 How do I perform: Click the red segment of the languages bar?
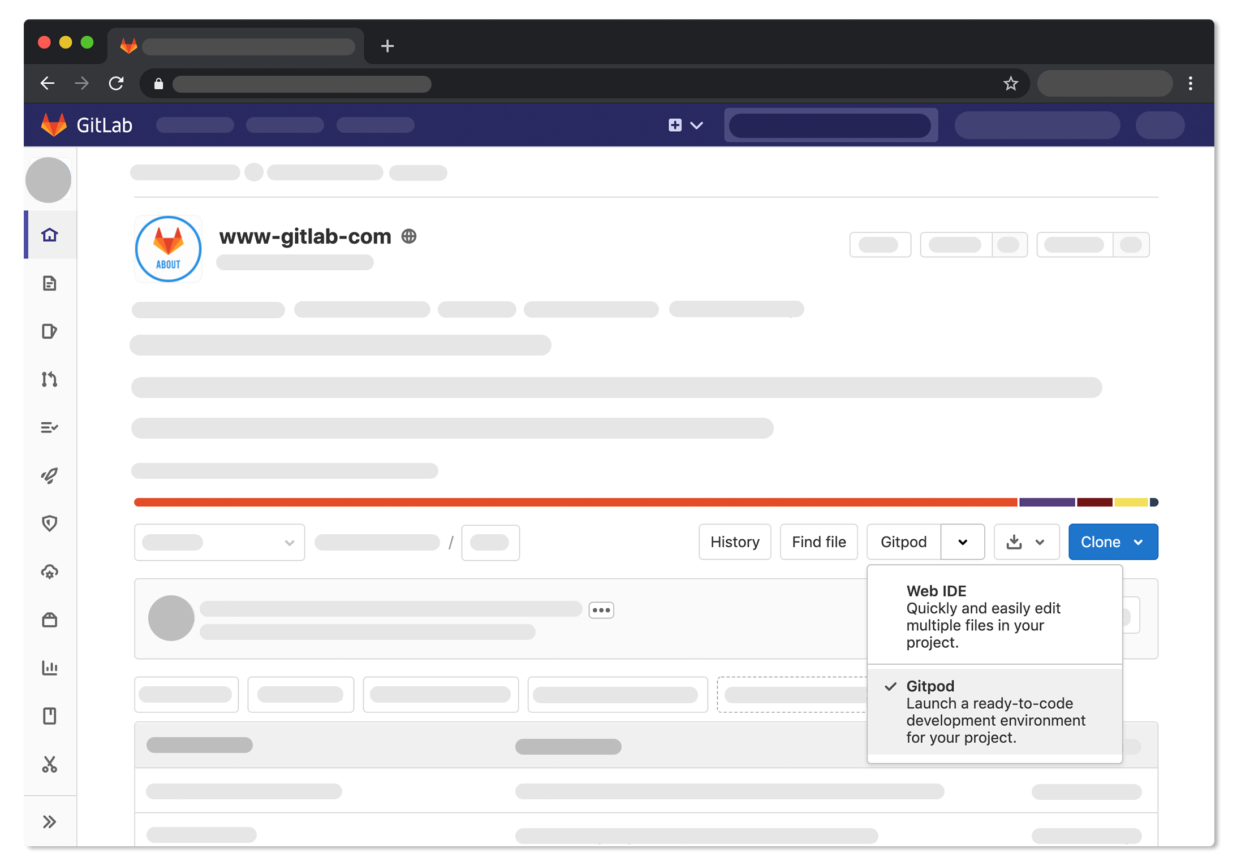point(566,502)
